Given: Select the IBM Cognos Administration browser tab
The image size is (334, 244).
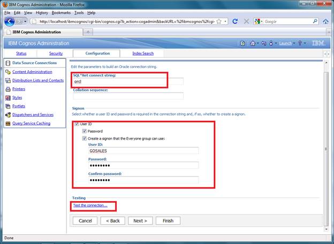Looking at the screenshot, I should coord(43,32).
